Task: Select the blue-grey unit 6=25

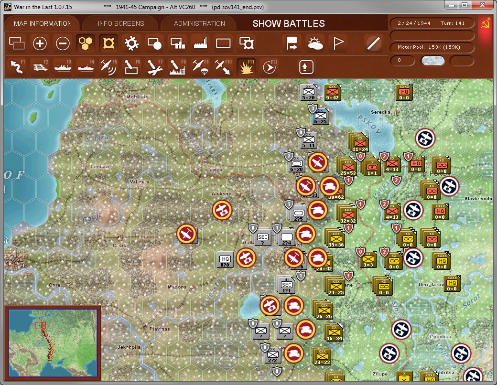Action: tap(320, 116)
